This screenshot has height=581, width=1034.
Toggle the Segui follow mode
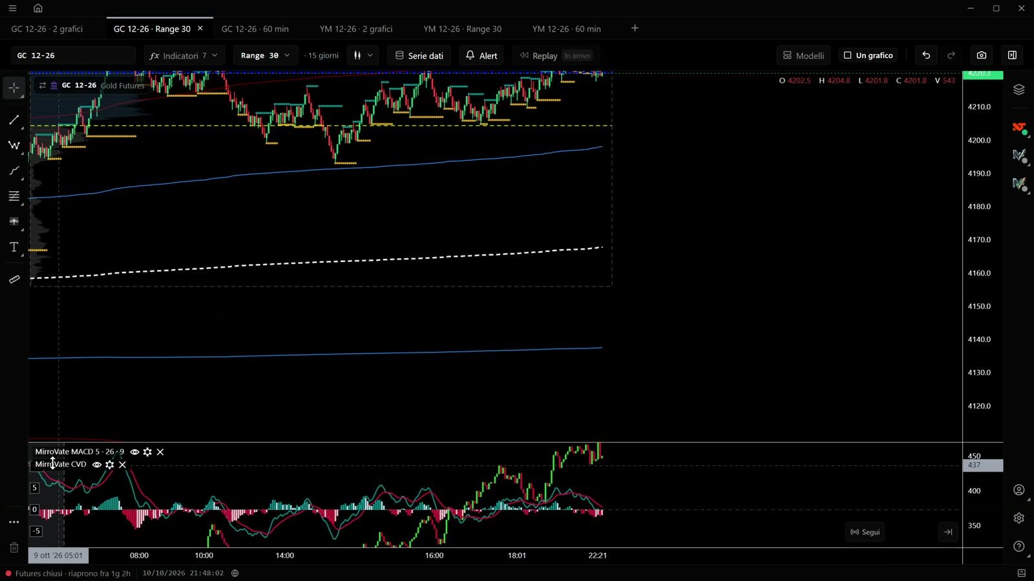coord(865,532)
